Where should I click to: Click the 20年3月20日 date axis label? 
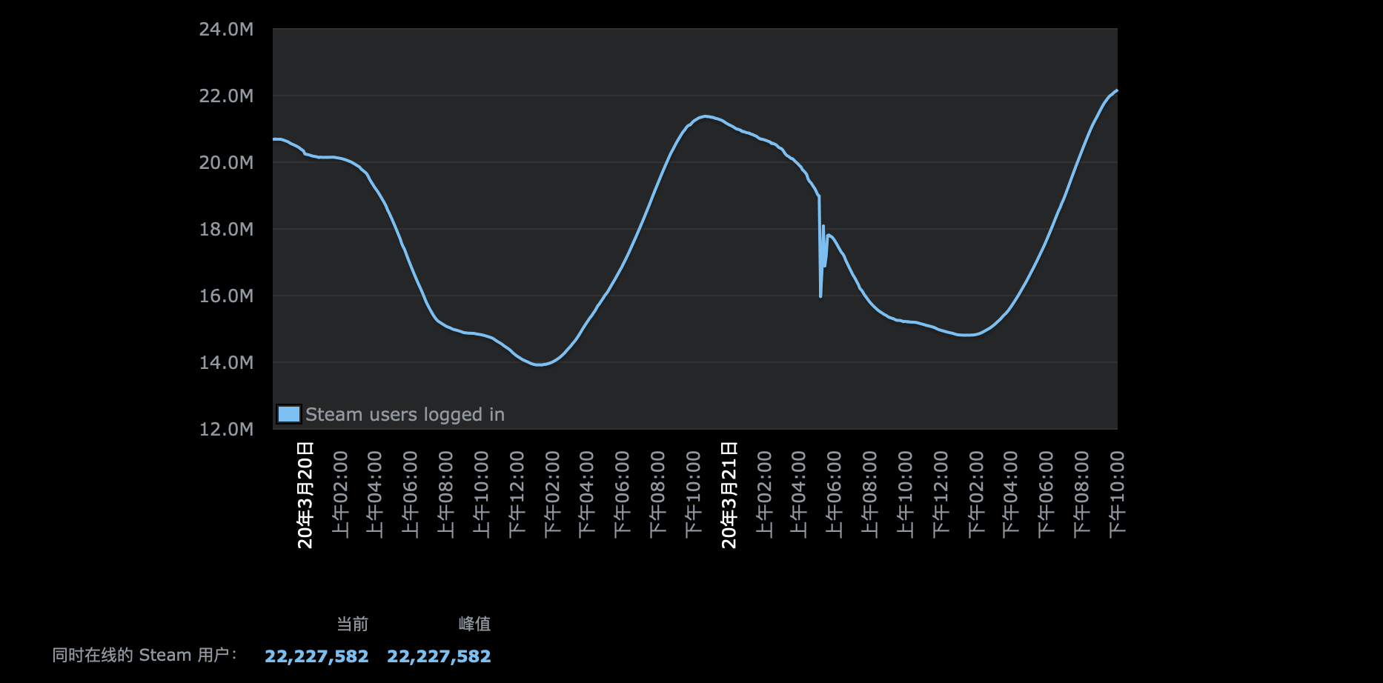click(305, 495)
